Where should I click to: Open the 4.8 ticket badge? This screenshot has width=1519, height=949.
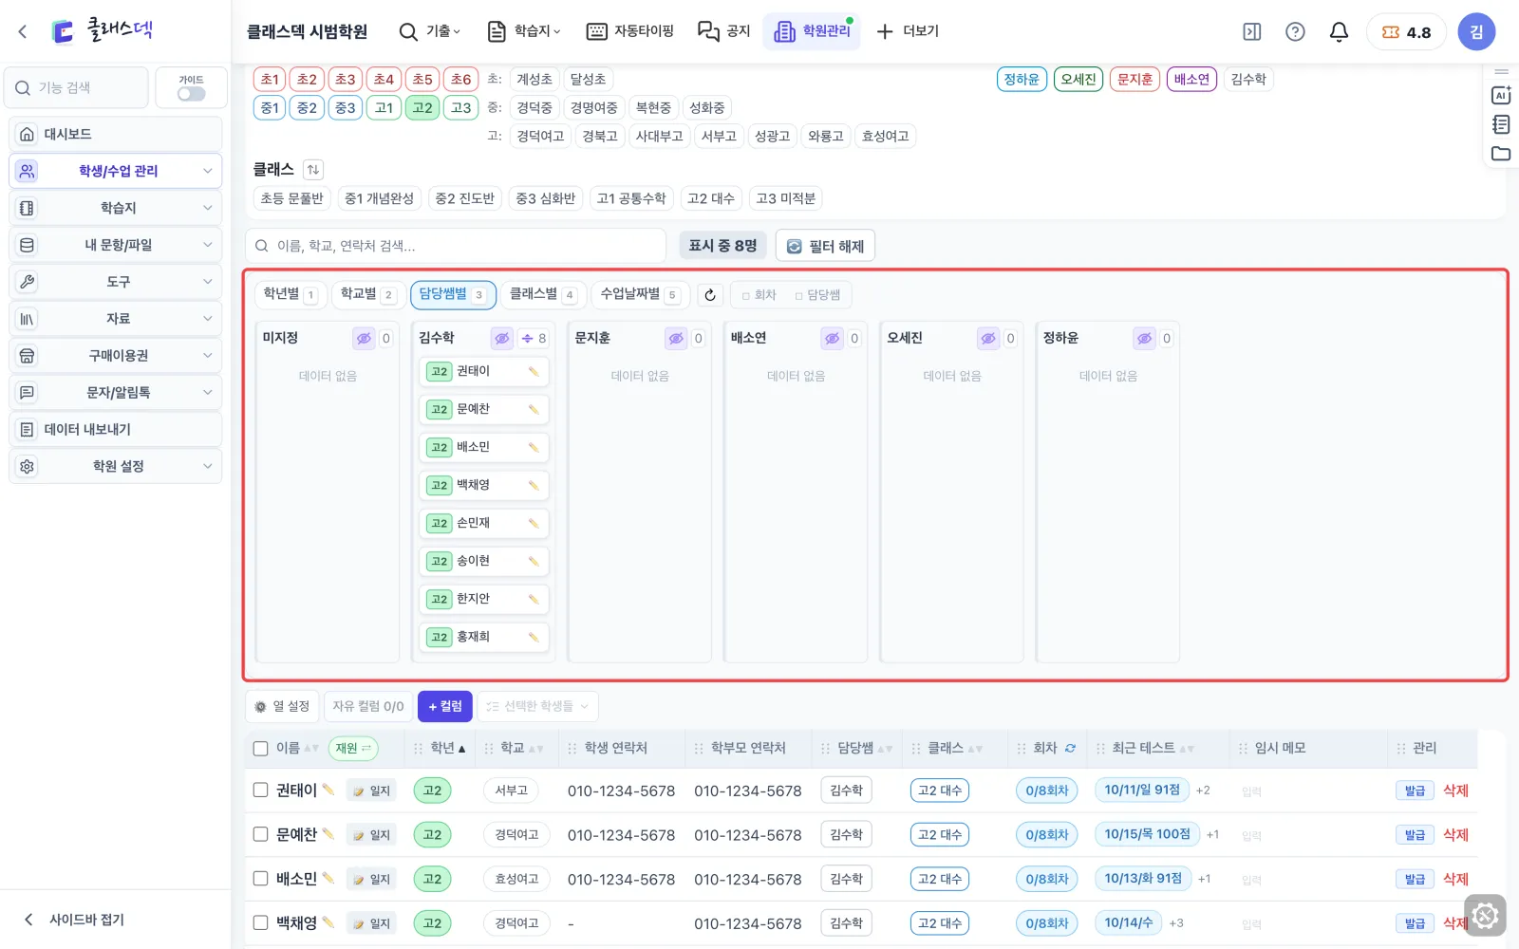(1406, 31)
